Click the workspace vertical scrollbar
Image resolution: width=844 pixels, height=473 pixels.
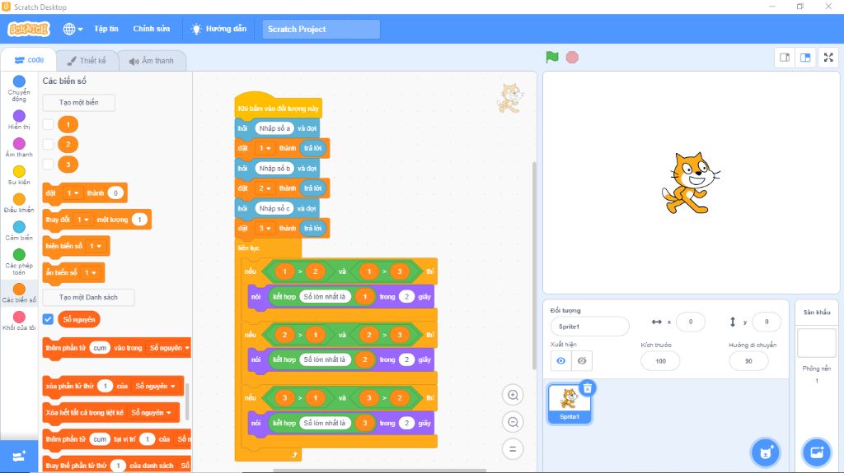tap(534, 266)
